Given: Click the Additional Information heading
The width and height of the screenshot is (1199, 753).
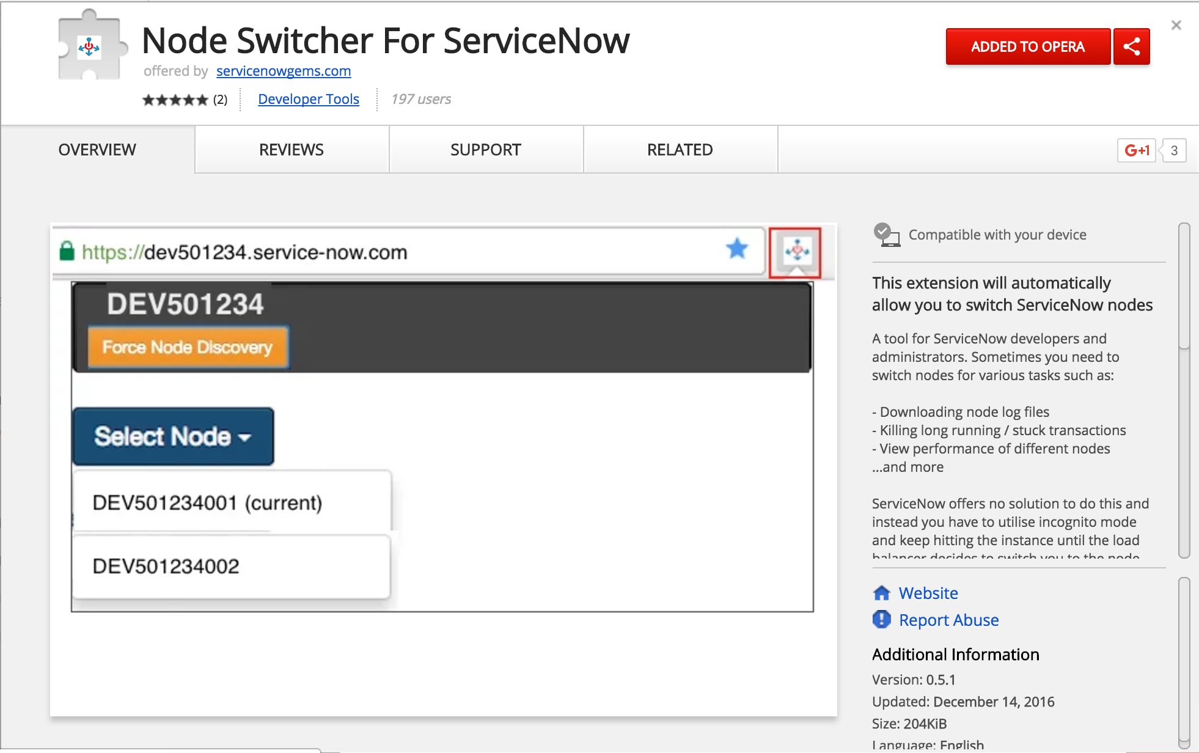Looking at the screenshot, I should click(x=956, y=655).
